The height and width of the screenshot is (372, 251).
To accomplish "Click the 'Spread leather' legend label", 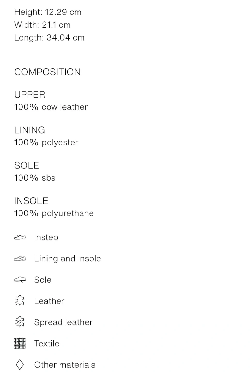I will [63, 322].
